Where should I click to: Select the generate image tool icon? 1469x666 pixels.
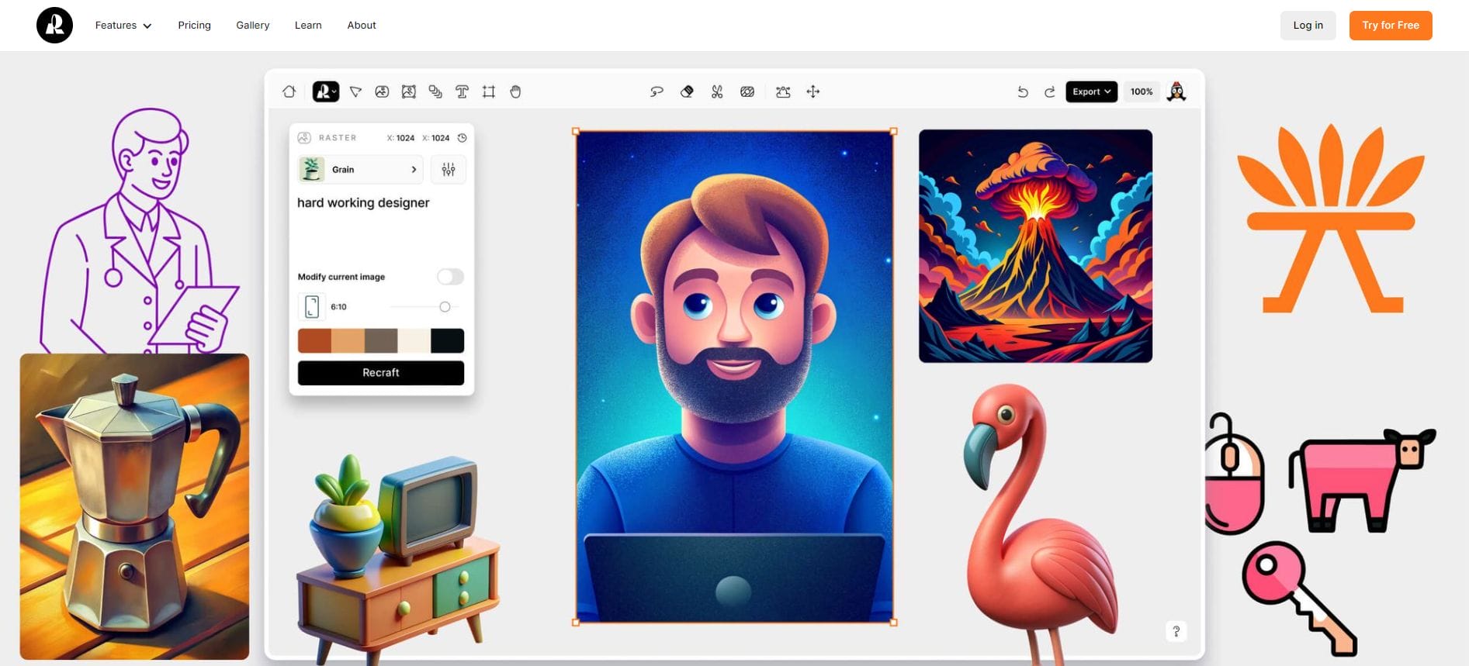[x=382, y=91]
